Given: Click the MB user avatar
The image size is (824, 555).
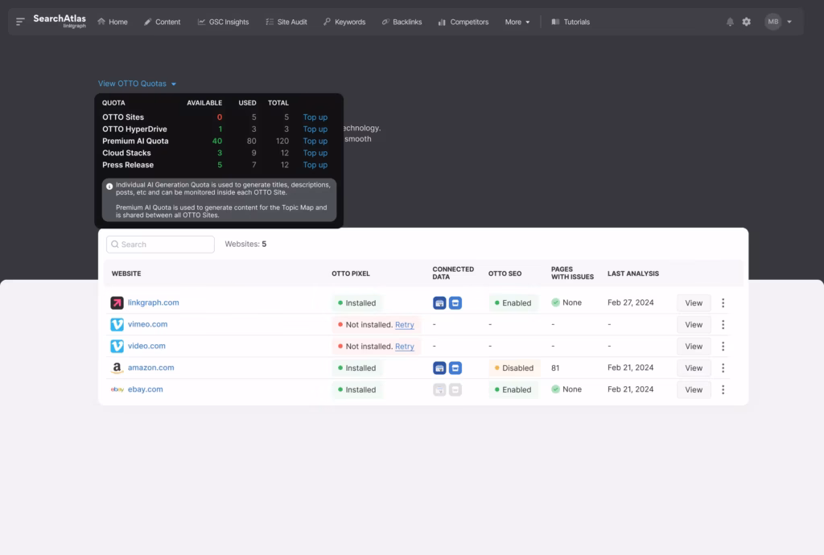Looking at the screenshot, I should click(x=772, y=22).
